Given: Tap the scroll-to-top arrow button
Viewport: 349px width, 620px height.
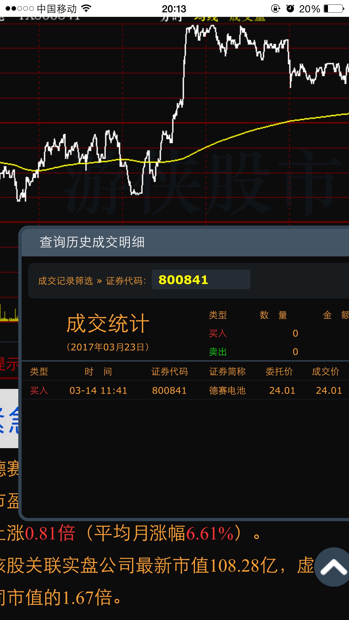Looking at the screenshot, I should click(333, 567).
